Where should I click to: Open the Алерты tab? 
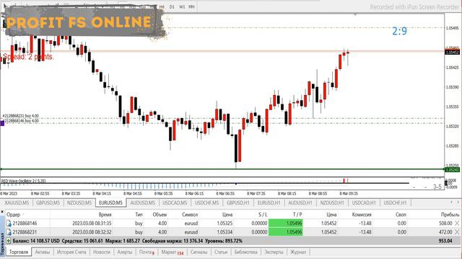[125, 252]
